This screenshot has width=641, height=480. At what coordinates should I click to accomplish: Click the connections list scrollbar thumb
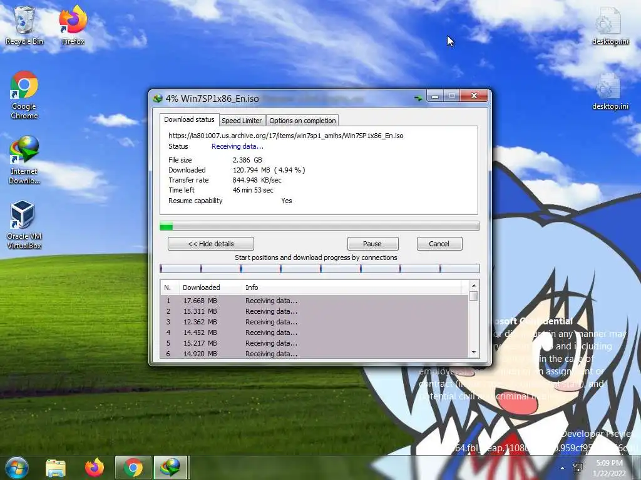coord(474,296)
